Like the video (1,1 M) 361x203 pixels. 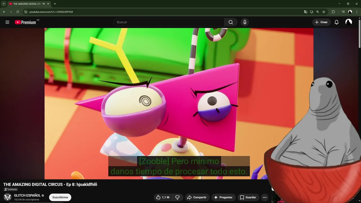pyautogui.click(x=163, y=197)
